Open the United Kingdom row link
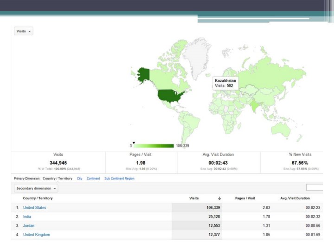The image size is (334, 251). click(x=37, y=235)
